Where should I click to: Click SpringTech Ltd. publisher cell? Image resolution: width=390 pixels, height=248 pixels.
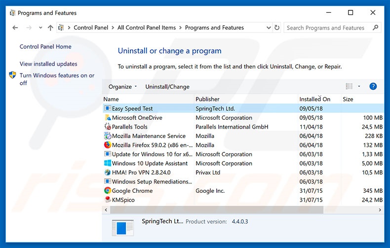[x=215, y=108]
